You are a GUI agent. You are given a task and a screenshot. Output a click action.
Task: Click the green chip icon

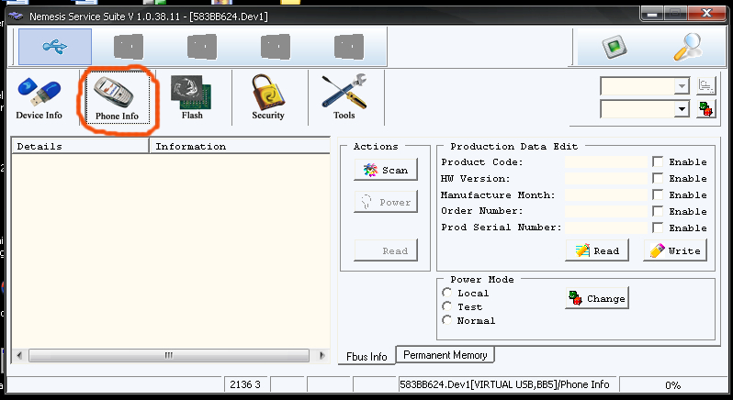click(614, 47)
